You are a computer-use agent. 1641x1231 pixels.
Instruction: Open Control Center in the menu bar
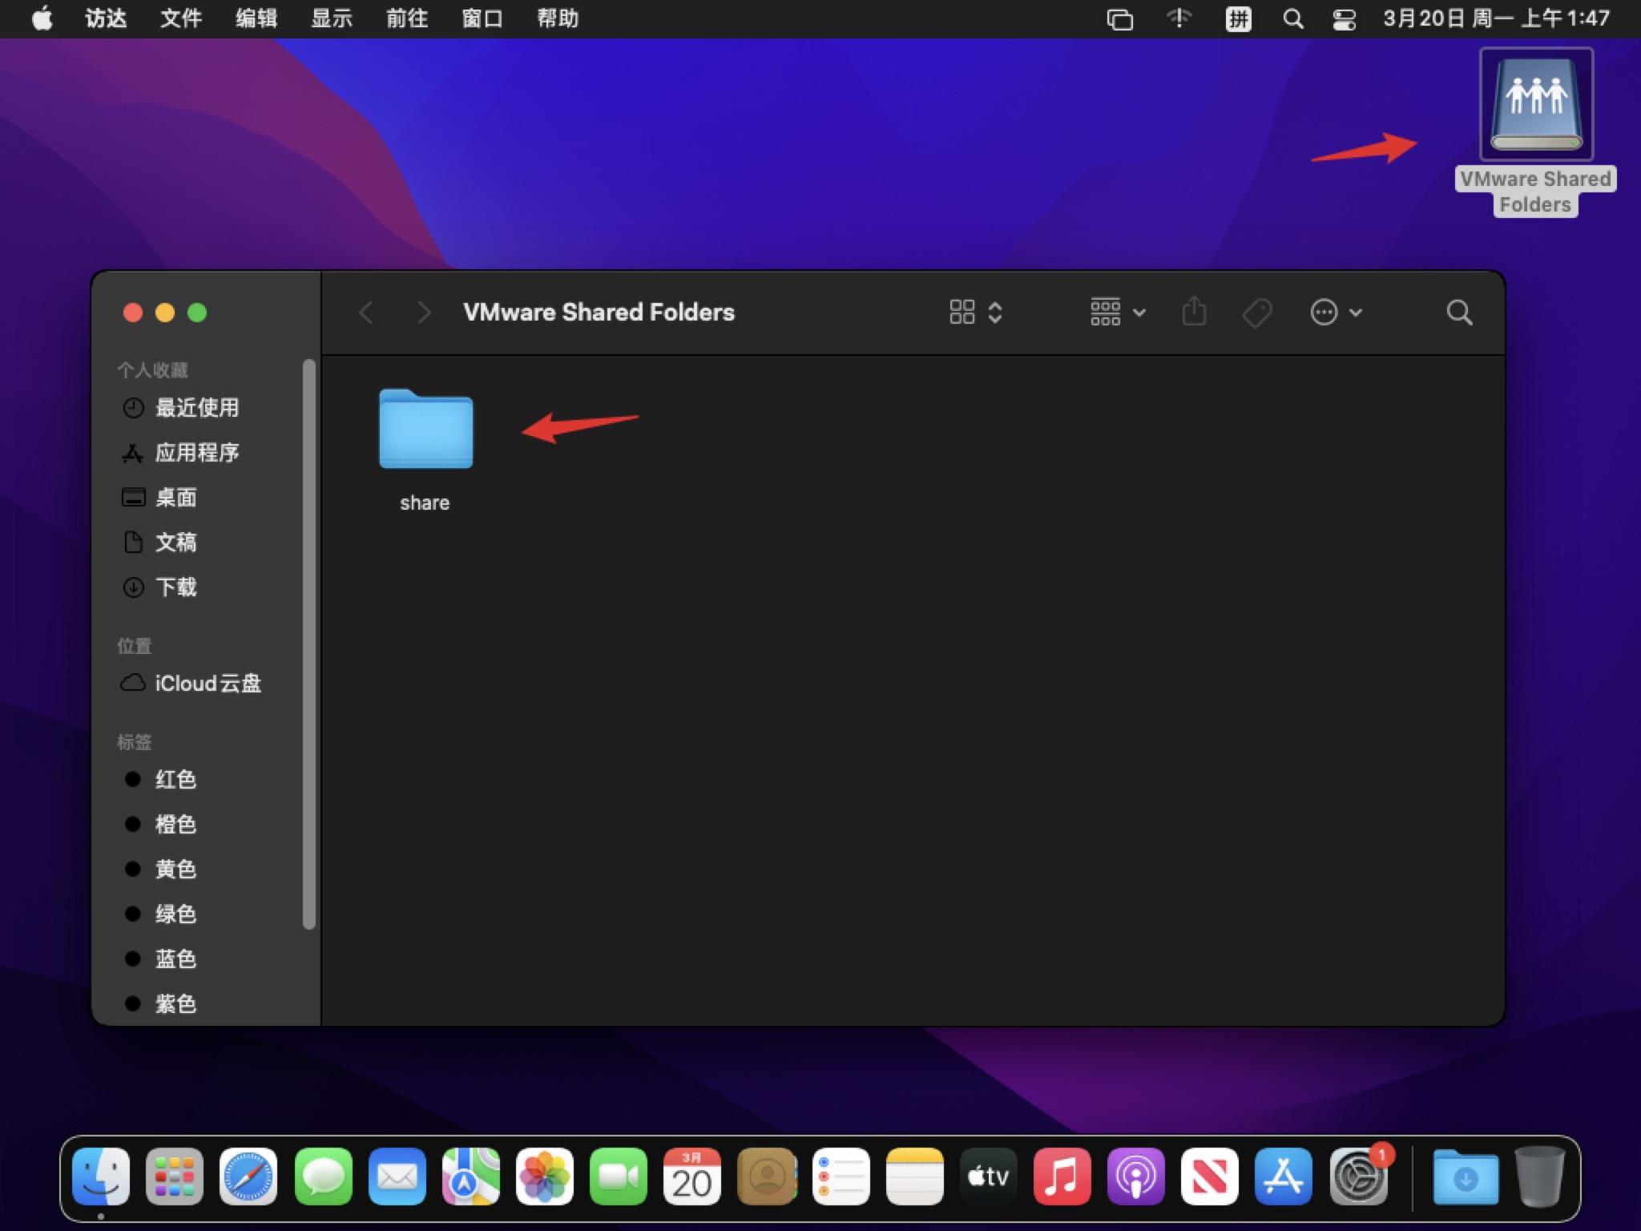tap(1344, 18)
